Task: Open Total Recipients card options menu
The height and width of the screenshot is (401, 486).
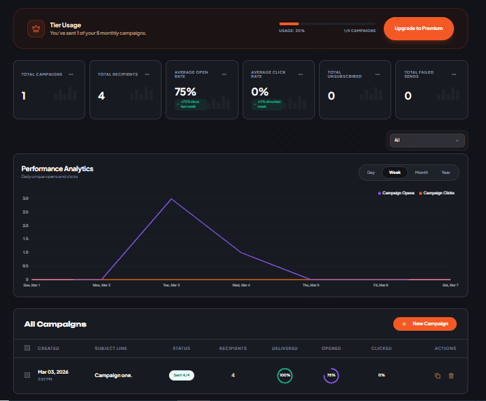Action: coord(147,74)
